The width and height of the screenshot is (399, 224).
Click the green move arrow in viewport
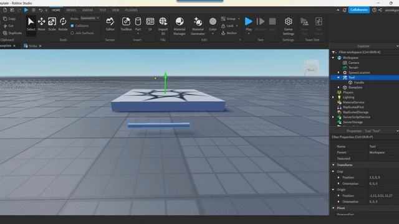pyautogui.click(x=165, y=82)
